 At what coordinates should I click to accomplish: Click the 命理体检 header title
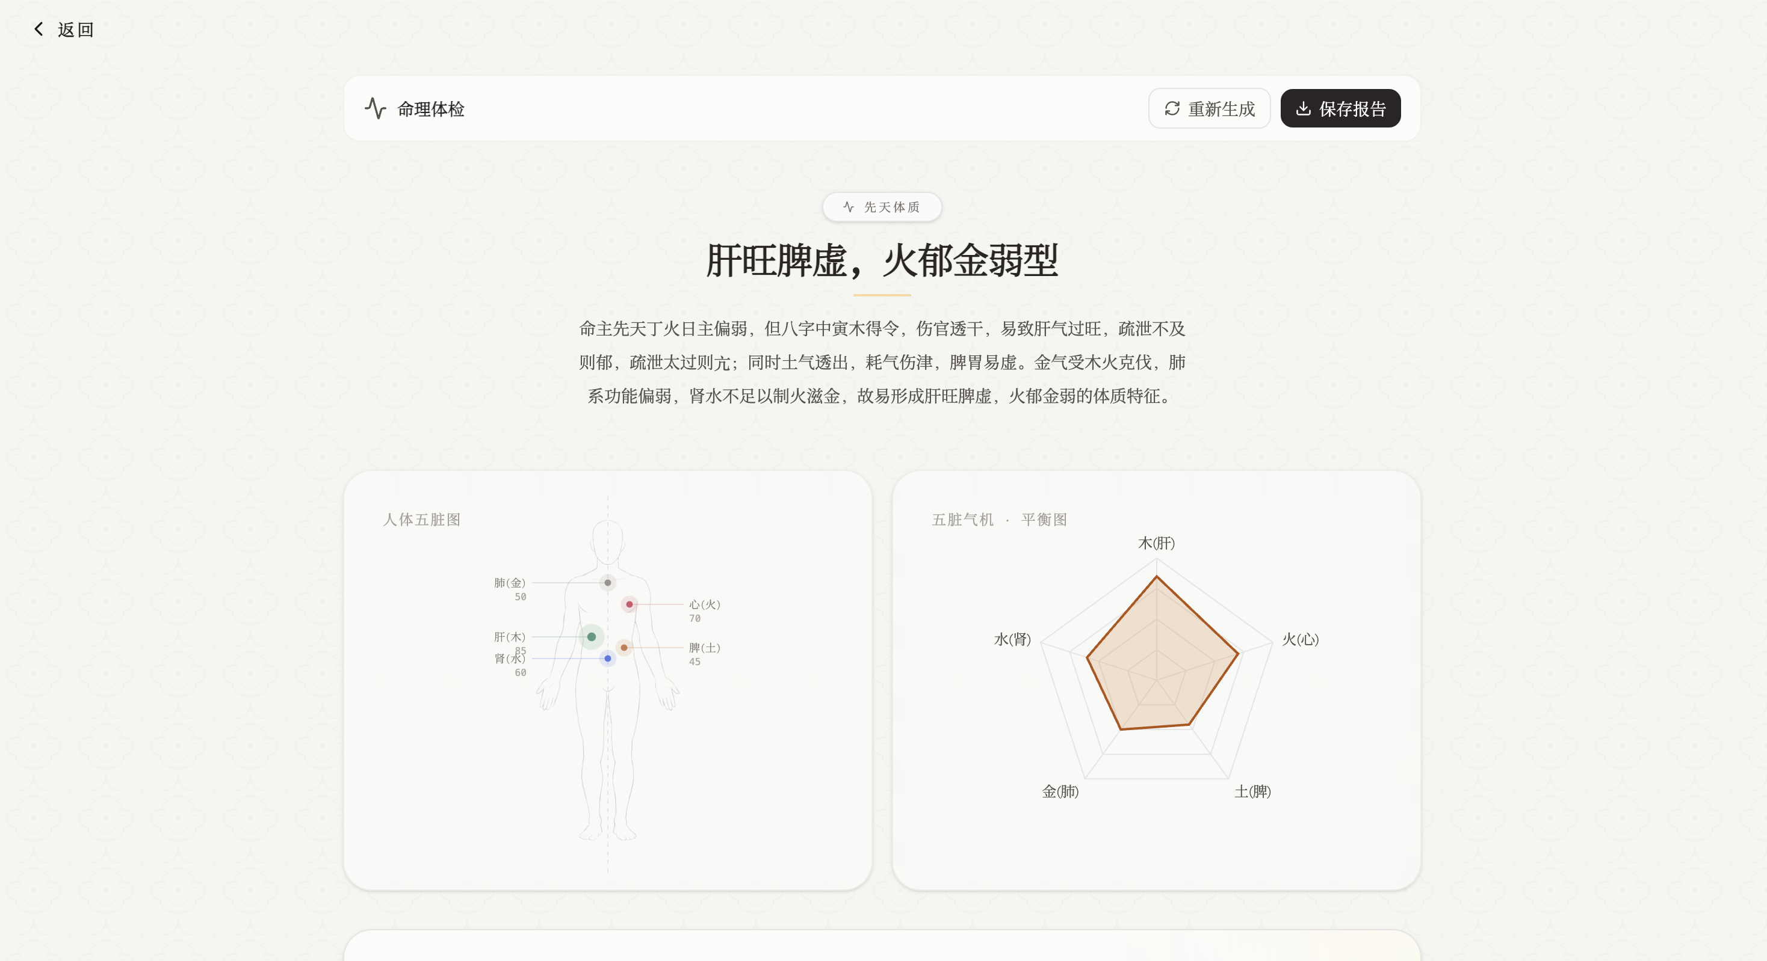click(431, 109)
